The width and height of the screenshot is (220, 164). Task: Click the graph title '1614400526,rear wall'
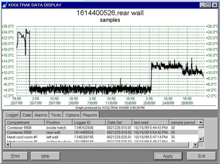(x=110, y=13)
